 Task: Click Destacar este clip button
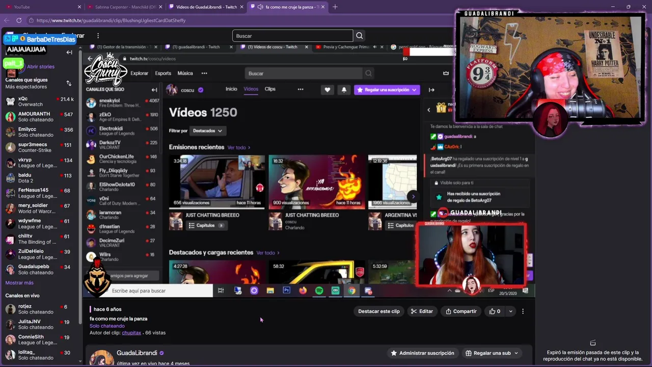pos(379,311)
